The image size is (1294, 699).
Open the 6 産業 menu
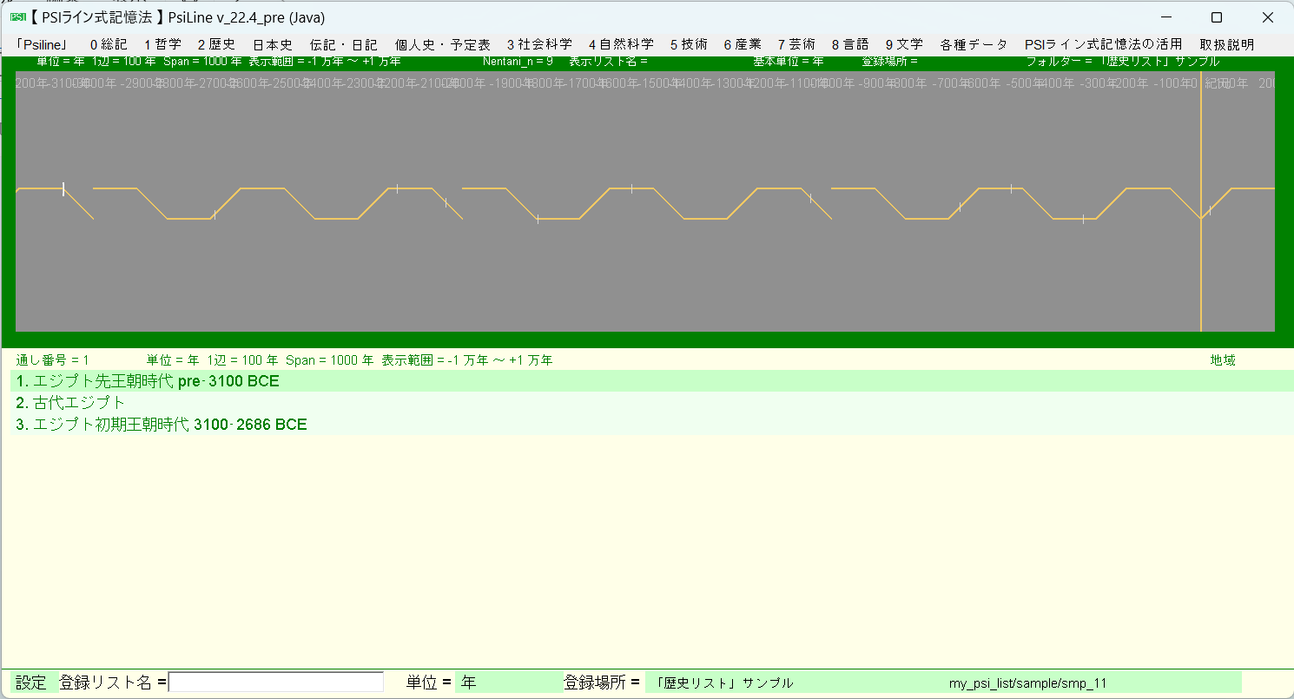(x=743, y=44)
